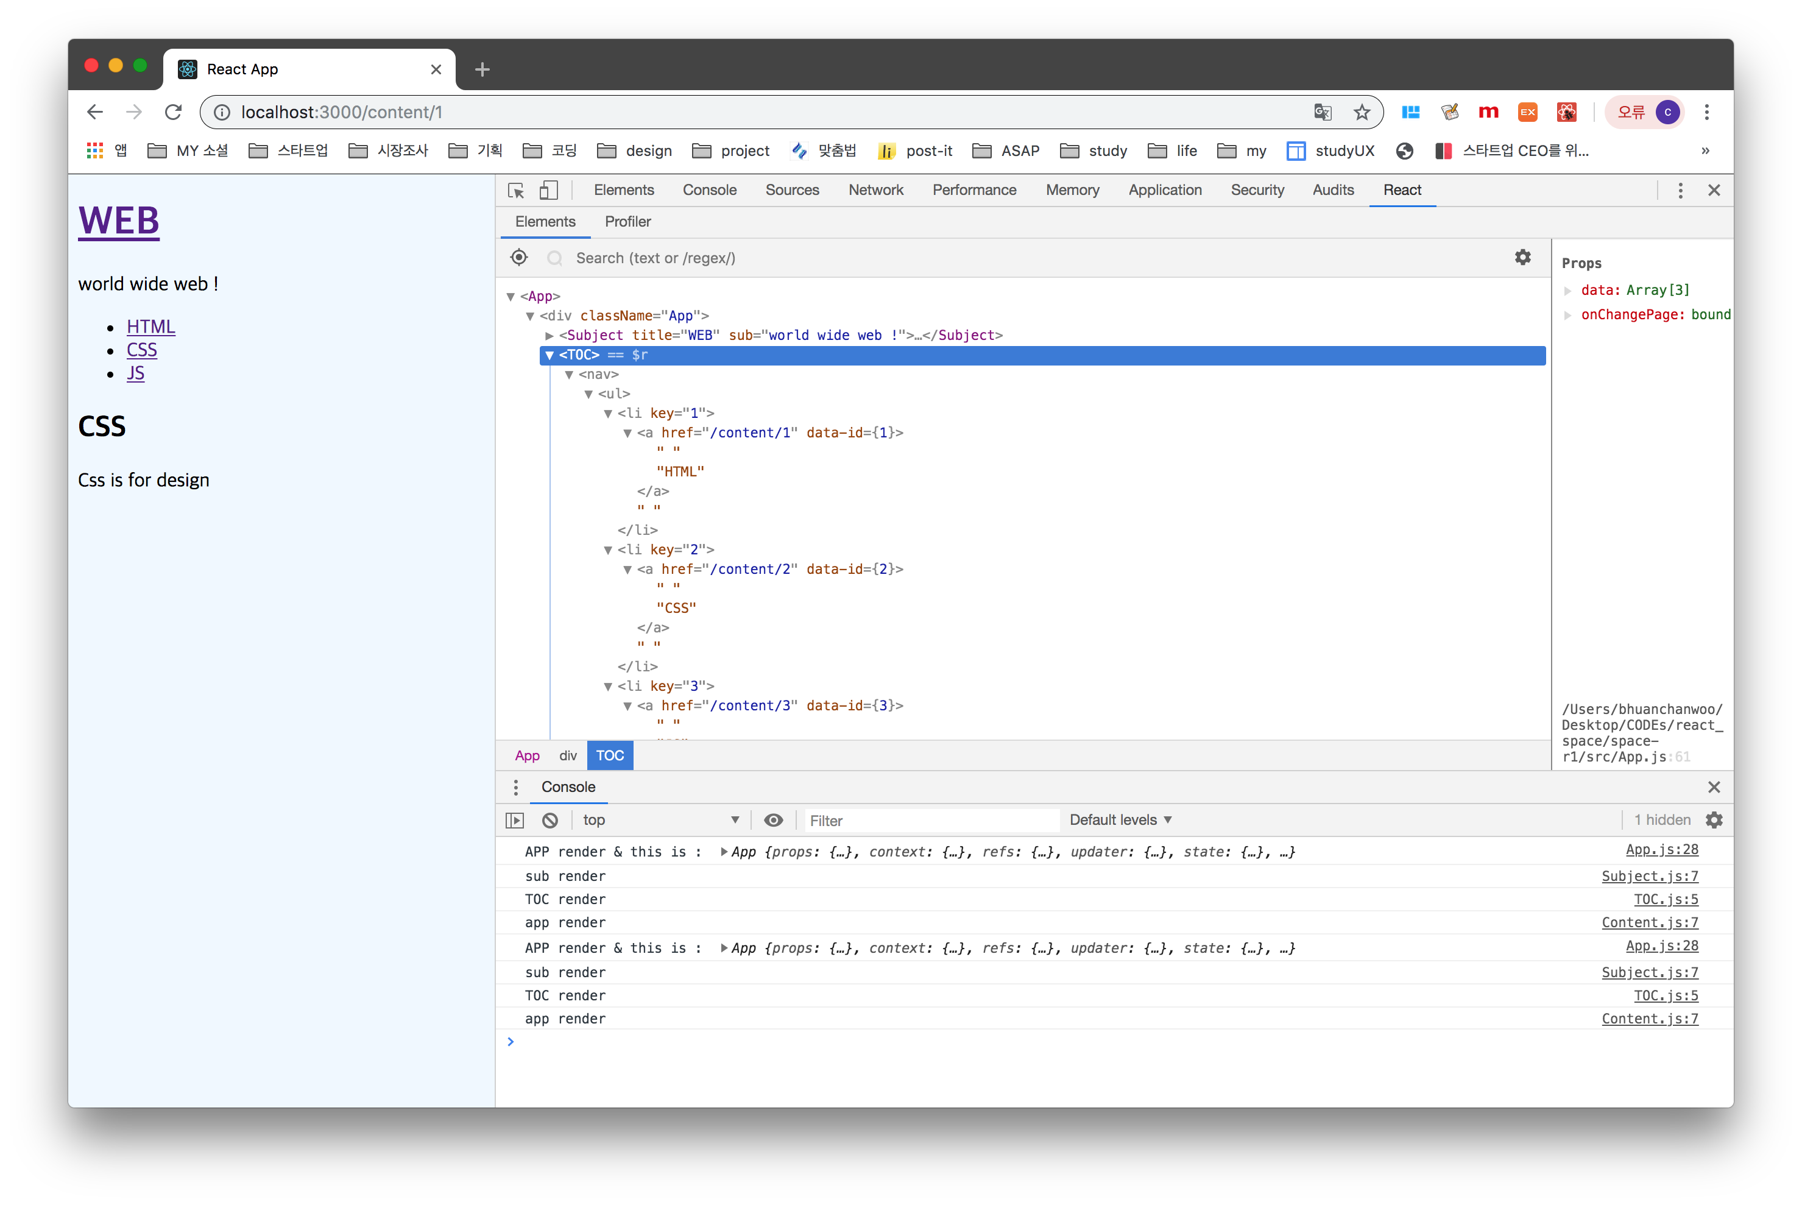Clear the console with the ban icon
The height and width of the screenshot is (1205, 1802).
tap(549, 820)
